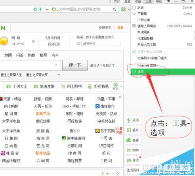Focus the 邮箱帐号 input field

[x=101, y=44]
